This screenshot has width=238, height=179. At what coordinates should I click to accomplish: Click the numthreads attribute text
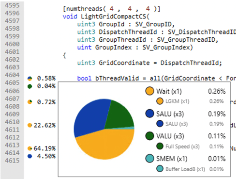click(84, 9)
